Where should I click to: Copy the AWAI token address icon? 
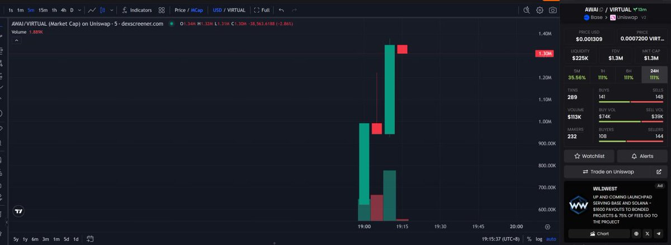(602, 10)
